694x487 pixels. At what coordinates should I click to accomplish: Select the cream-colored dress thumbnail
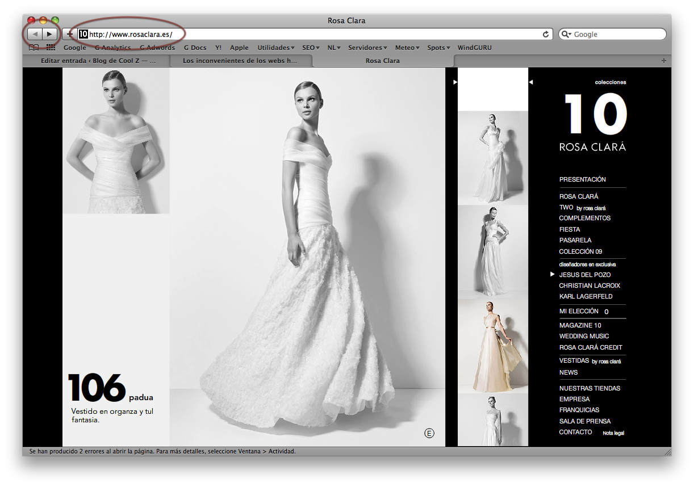(493, 346)
